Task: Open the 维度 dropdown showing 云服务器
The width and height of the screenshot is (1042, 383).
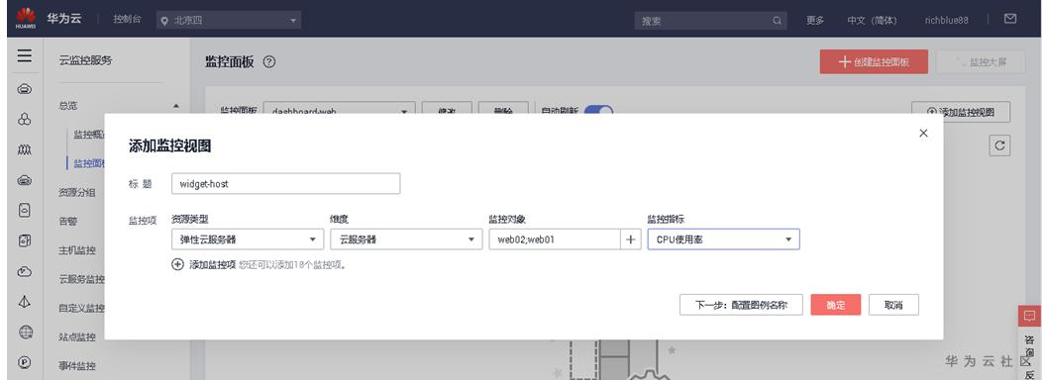Action: click(406, 239)
